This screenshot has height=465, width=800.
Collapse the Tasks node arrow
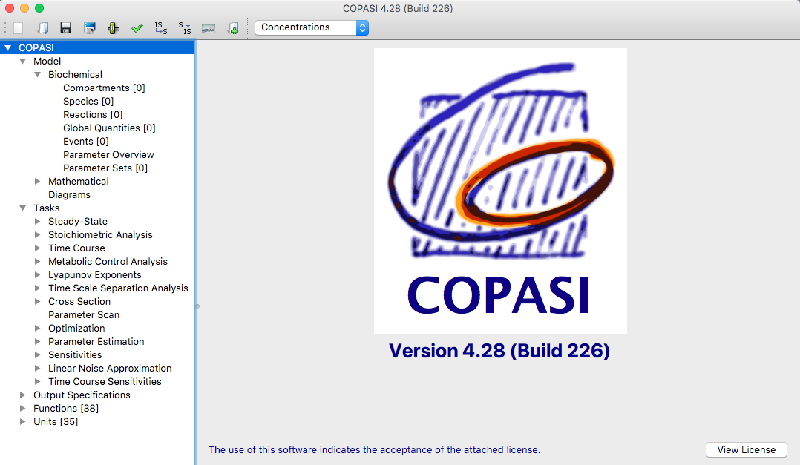click(22, 208)
